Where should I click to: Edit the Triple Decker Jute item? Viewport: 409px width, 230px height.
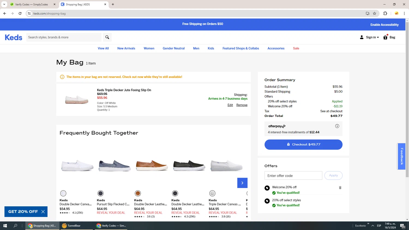(230, 105)
